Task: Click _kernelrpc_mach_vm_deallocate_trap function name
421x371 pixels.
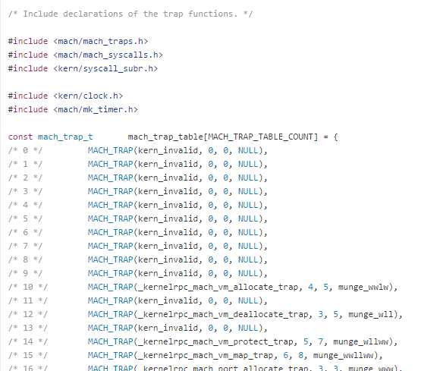Action: tap(223, 314)
